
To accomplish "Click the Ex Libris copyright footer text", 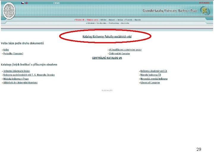I will point(107,90).
